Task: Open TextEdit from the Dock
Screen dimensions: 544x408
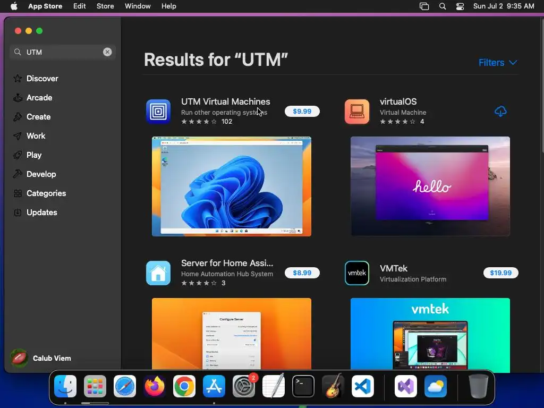Action: click(274, 386)
